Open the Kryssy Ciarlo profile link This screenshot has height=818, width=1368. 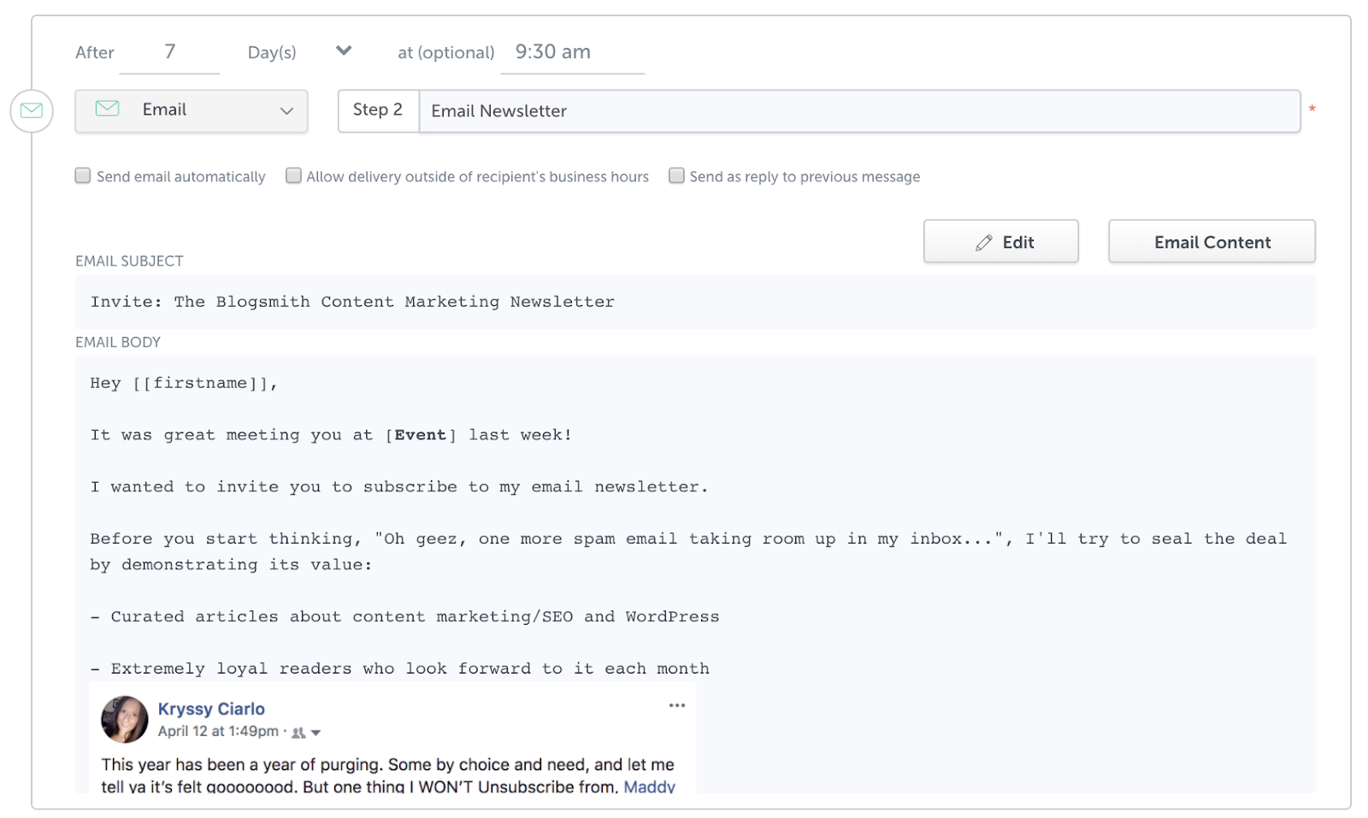[x=211, y=709]
